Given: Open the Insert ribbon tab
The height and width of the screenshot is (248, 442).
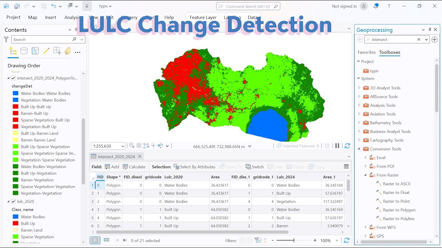Looking at the screenshot, I should pyautogui.click(x=50, y=17).
